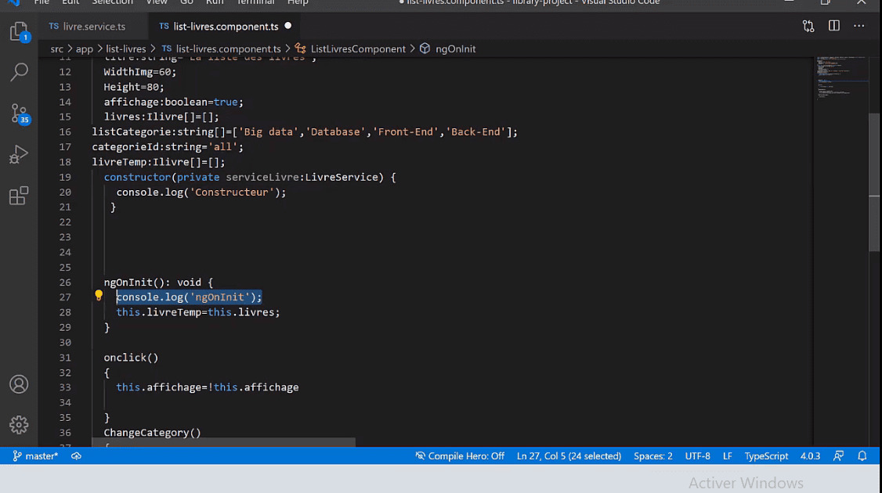Open the Terminal menu

tap(255, 3)
